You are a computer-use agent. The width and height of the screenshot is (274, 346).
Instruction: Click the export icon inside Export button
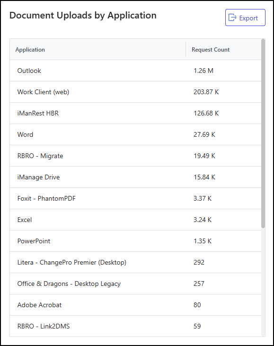click(x=232, y=18)
